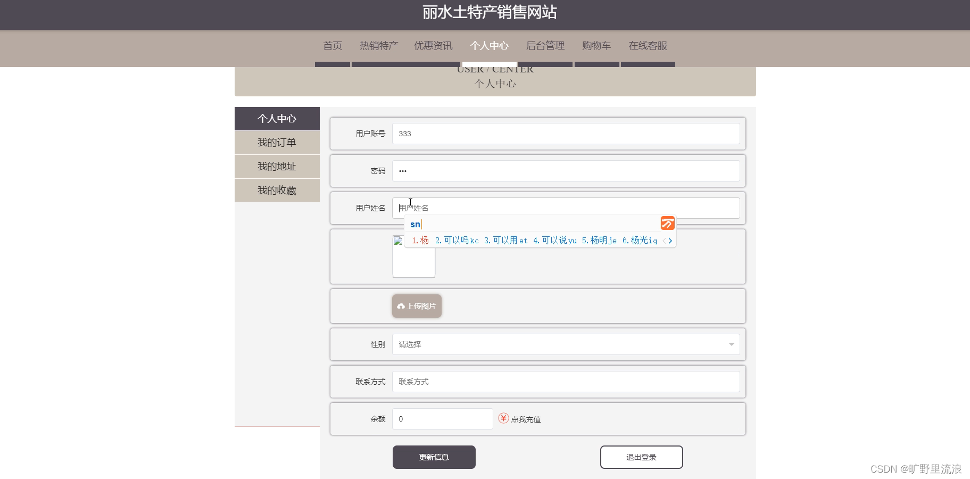970x479 pixels.
Task: Click the 更新信息 button
Action: click(x=434, y=457)
